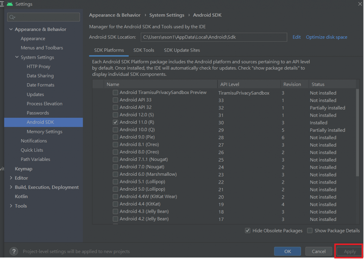The height and width of the screenshot is (259, 364).
Task: Check the Android API 33 checkbox
Action: point(115,100)
